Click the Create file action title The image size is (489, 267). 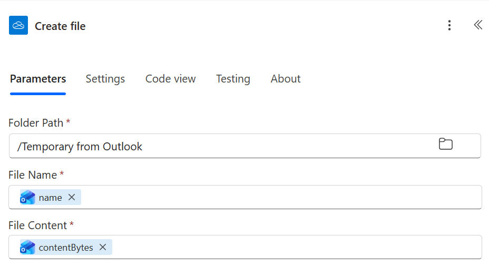(60, 26)
